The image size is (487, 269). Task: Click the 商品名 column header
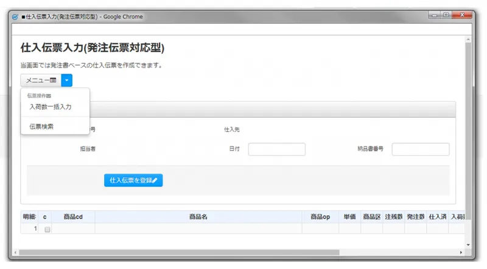(198, 217)
